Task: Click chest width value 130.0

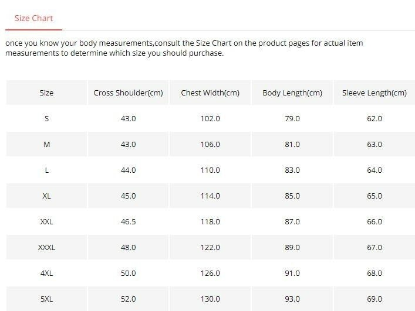Action: click(210, 299)
